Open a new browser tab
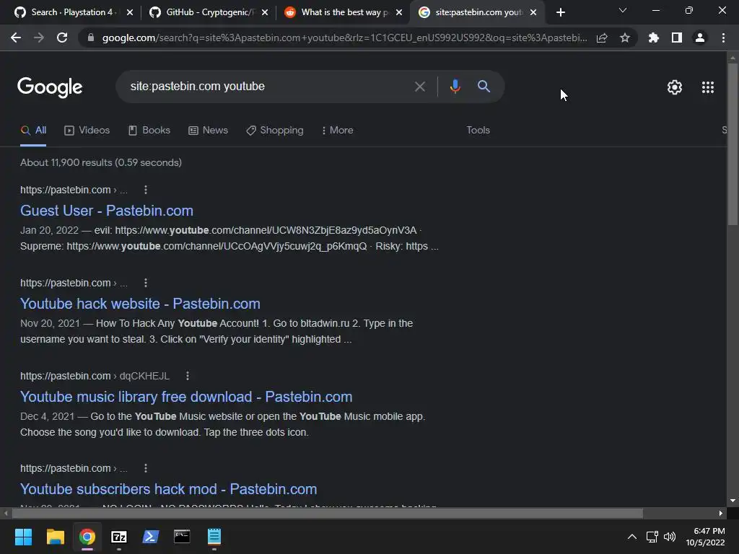This screenshot has width=739, height=554. [x=560, y=12]
